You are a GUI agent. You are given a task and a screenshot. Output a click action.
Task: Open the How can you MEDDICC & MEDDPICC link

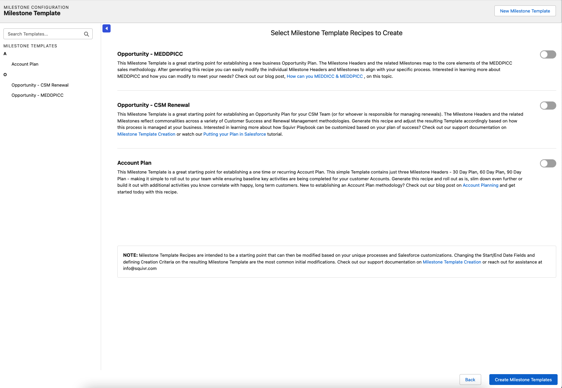click(x=325, y=76)
